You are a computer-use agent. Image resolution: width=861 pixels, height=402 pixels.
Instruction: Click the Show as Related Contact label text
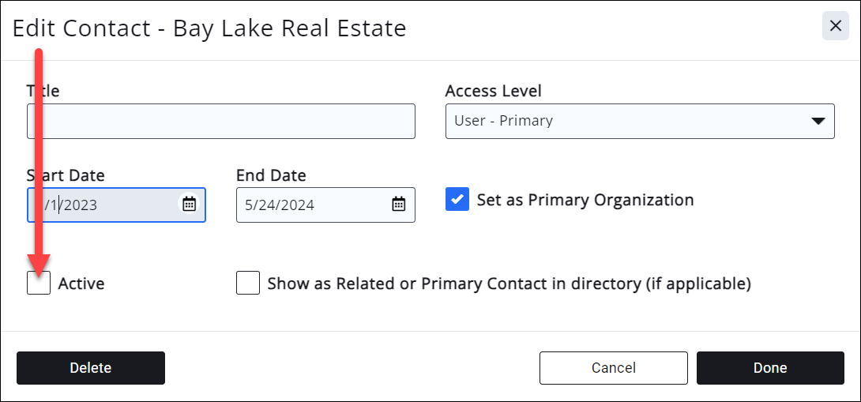509,284
